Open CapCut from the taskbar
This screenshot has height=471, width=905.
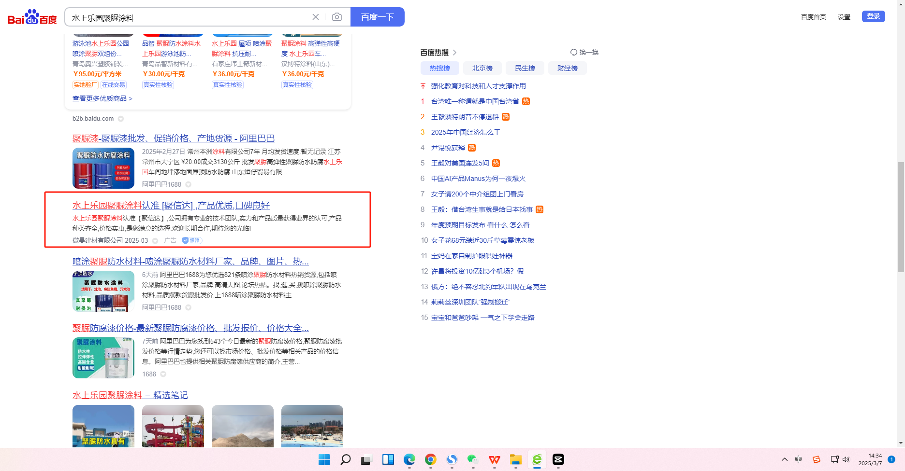pyautogui.click(x=558, y=459)
